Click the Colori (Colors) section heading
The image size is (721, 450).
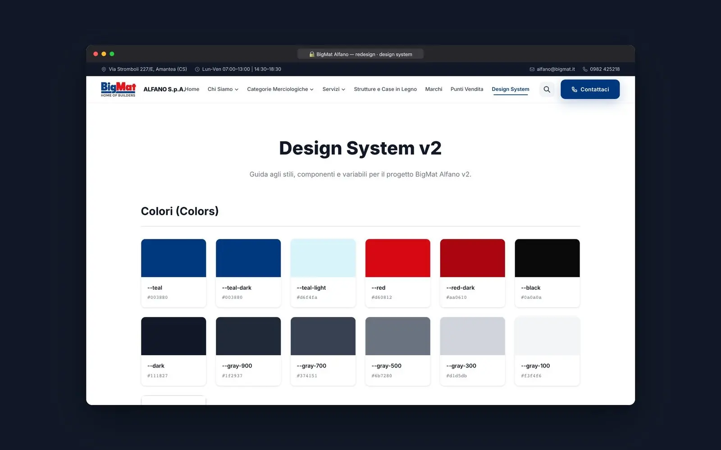point(180,211)
